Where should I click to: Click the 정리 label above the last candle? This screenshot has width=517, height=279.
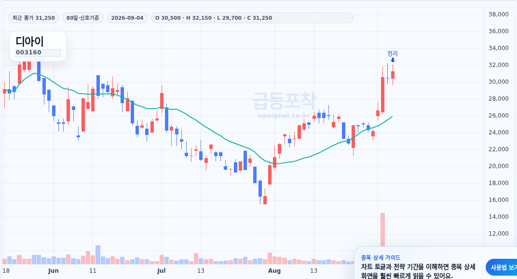(393, 53)
